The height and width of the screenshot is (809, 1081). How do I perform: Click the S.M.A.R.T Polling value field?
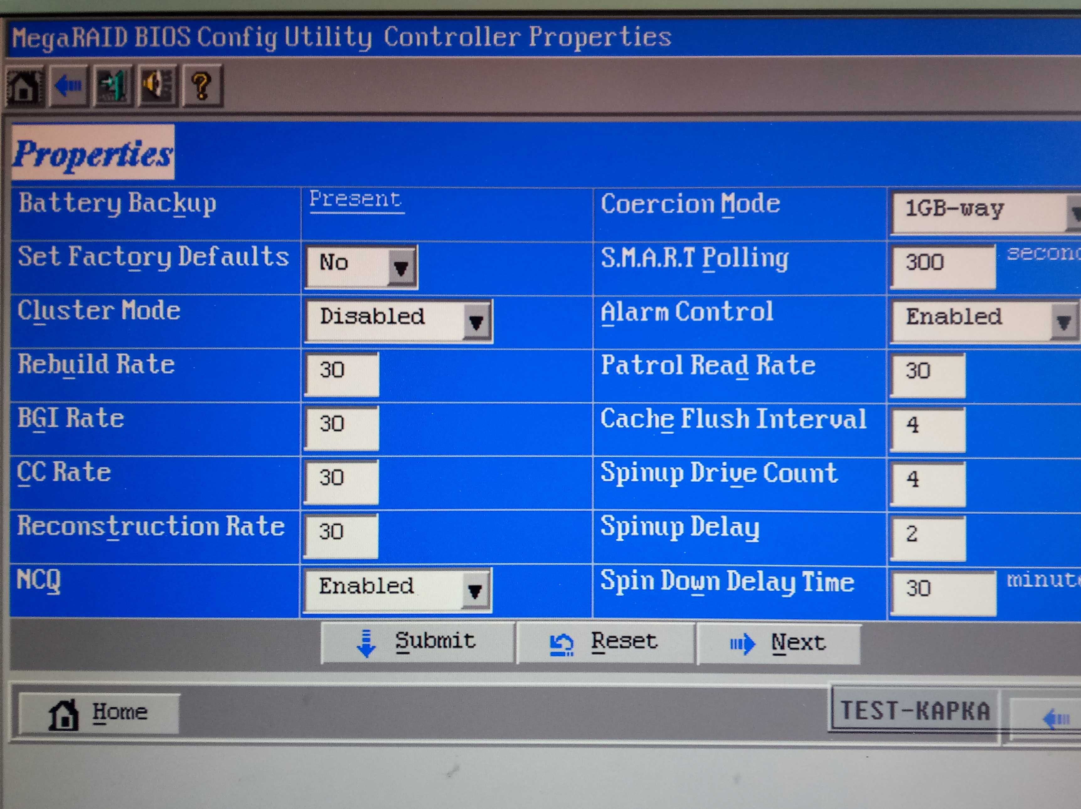(x=943, y=266)
